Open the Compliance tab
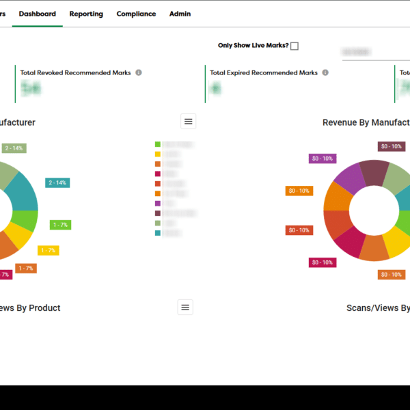410x410 pixels. (x=136, y=14)
